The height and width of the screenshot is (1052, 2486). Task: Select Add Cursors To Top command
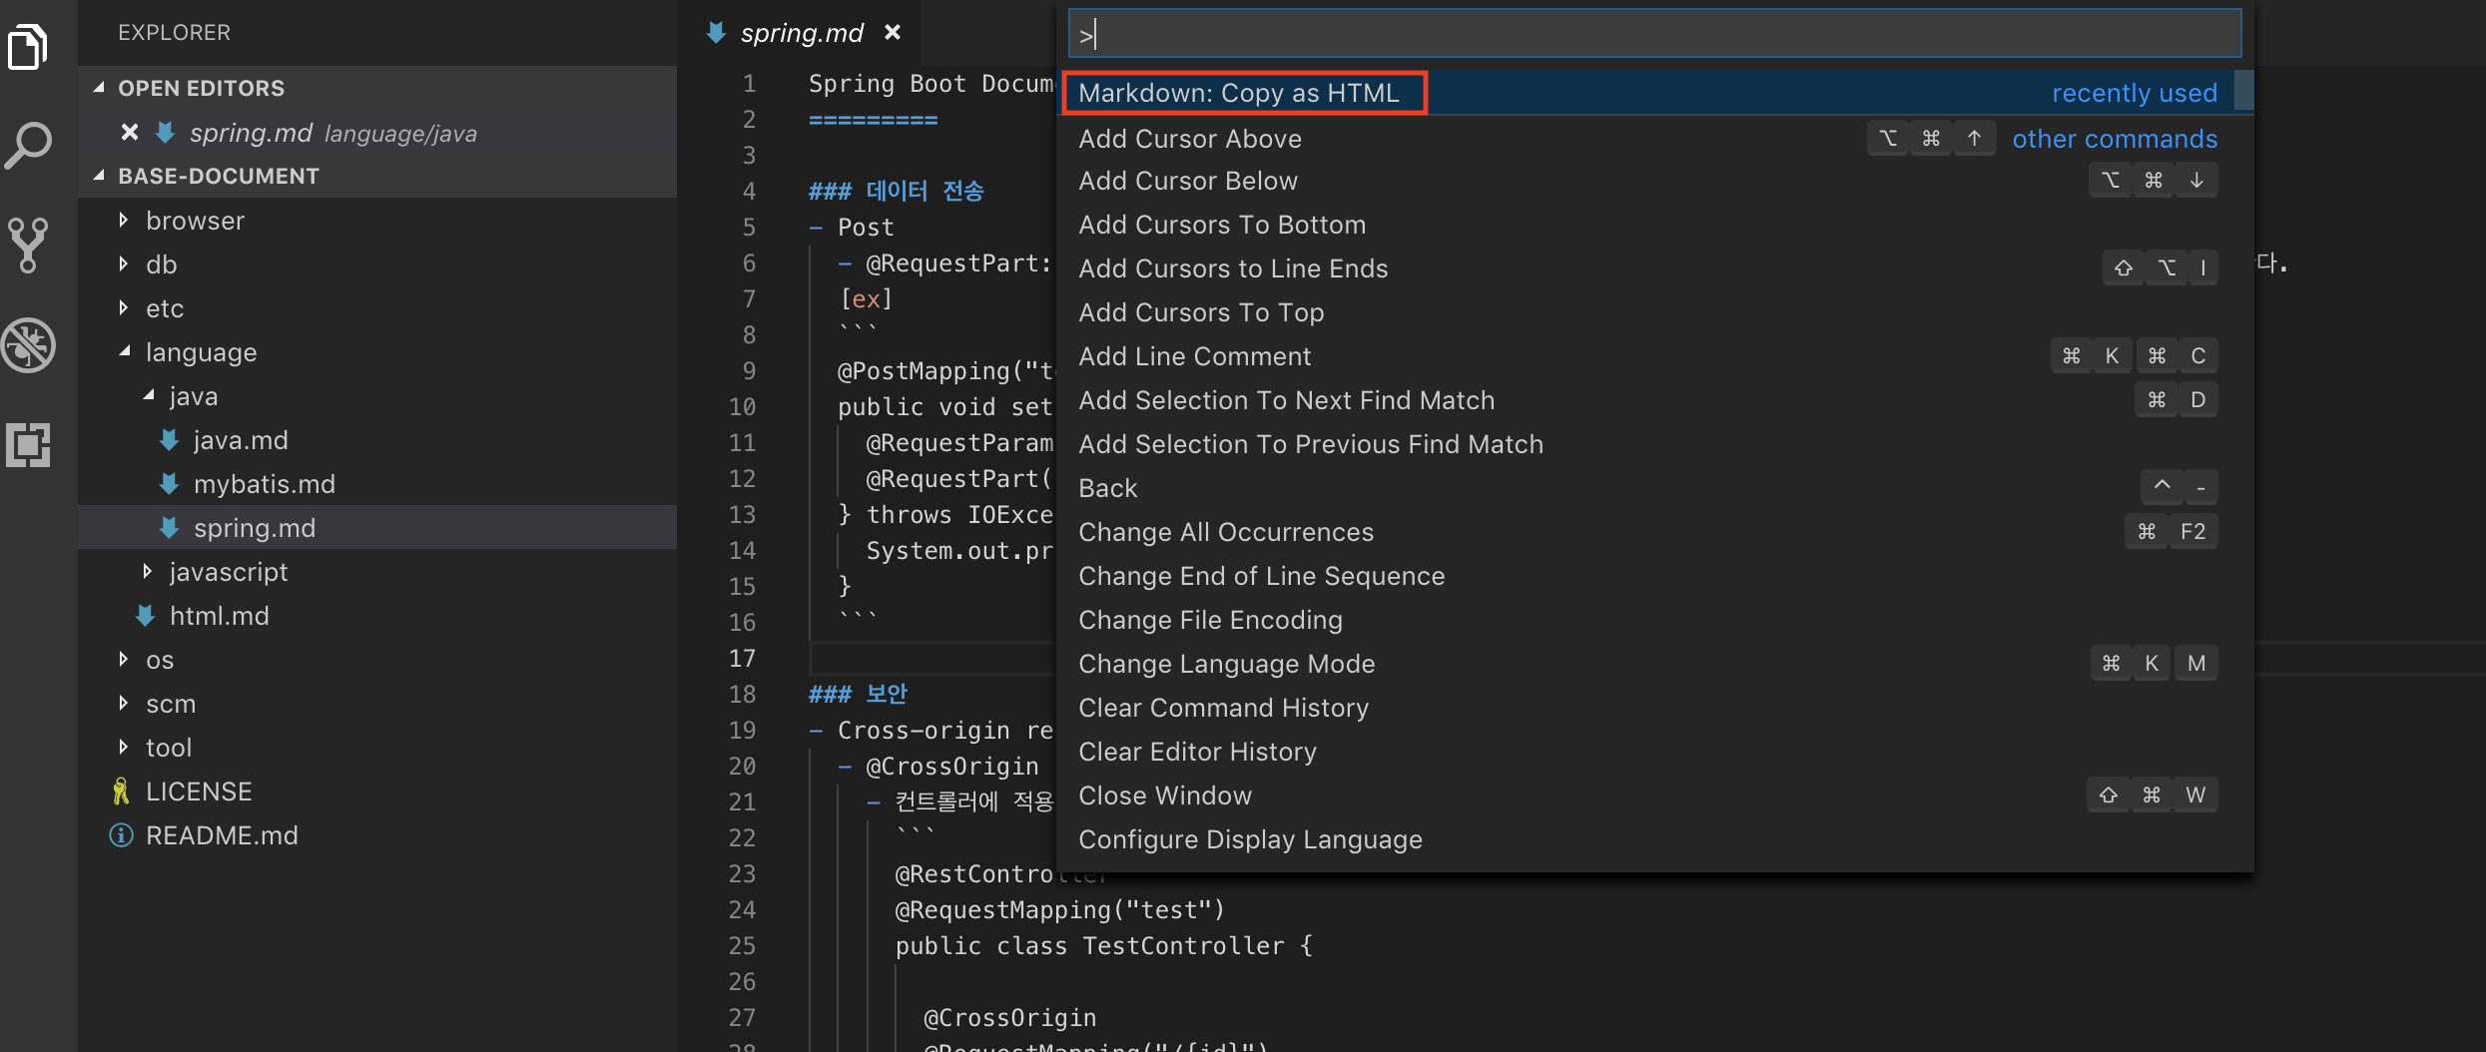tap(1654, 312)
